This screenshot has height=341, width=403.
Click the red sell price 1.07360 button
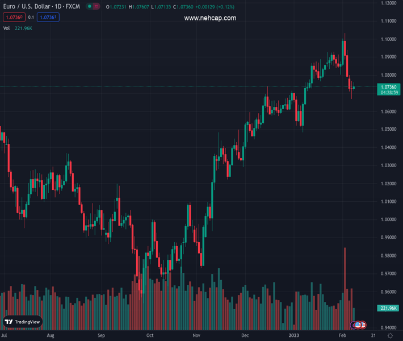tap(14, 18)
